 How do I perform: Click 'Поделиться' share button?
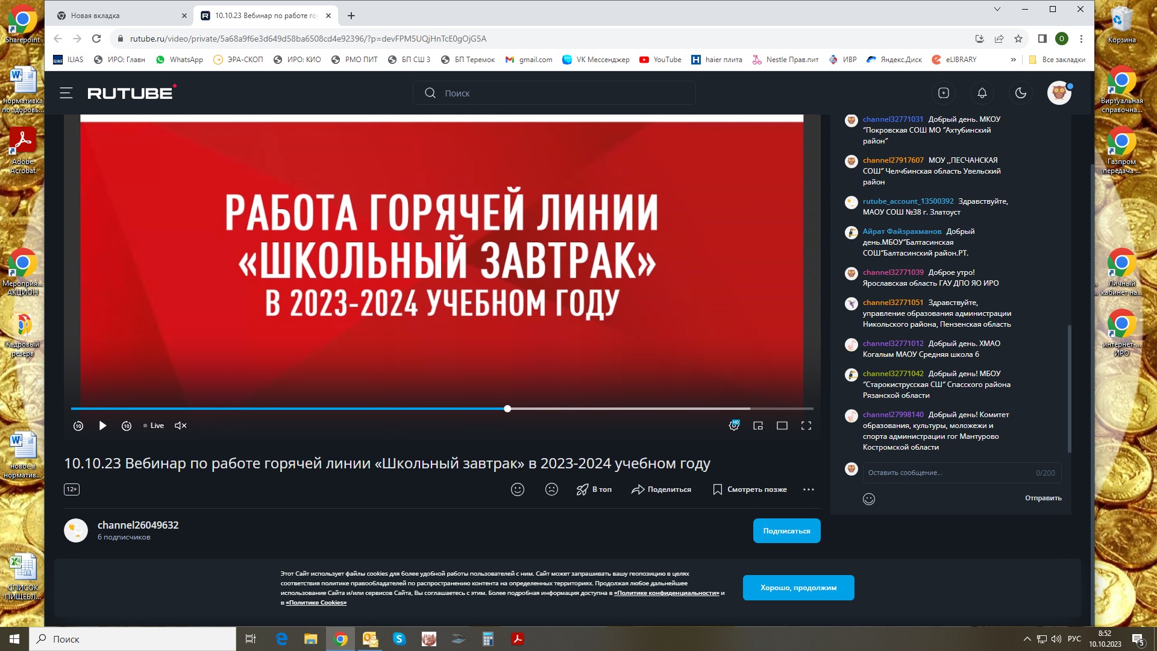click(661, 489)
